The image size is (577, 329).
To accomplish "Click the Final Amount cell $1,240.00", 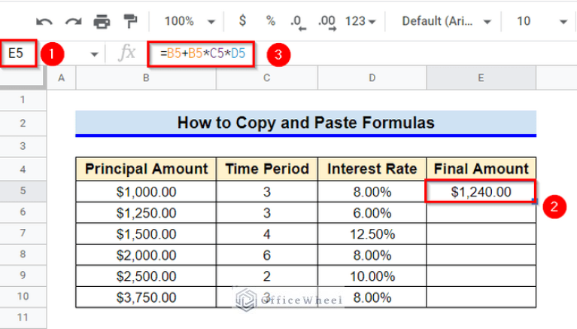I will pos(481,191).
